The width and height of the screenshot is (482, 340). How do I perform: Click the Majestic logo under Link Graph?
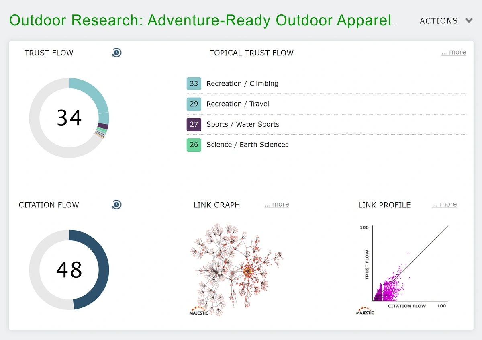(199, 311)
